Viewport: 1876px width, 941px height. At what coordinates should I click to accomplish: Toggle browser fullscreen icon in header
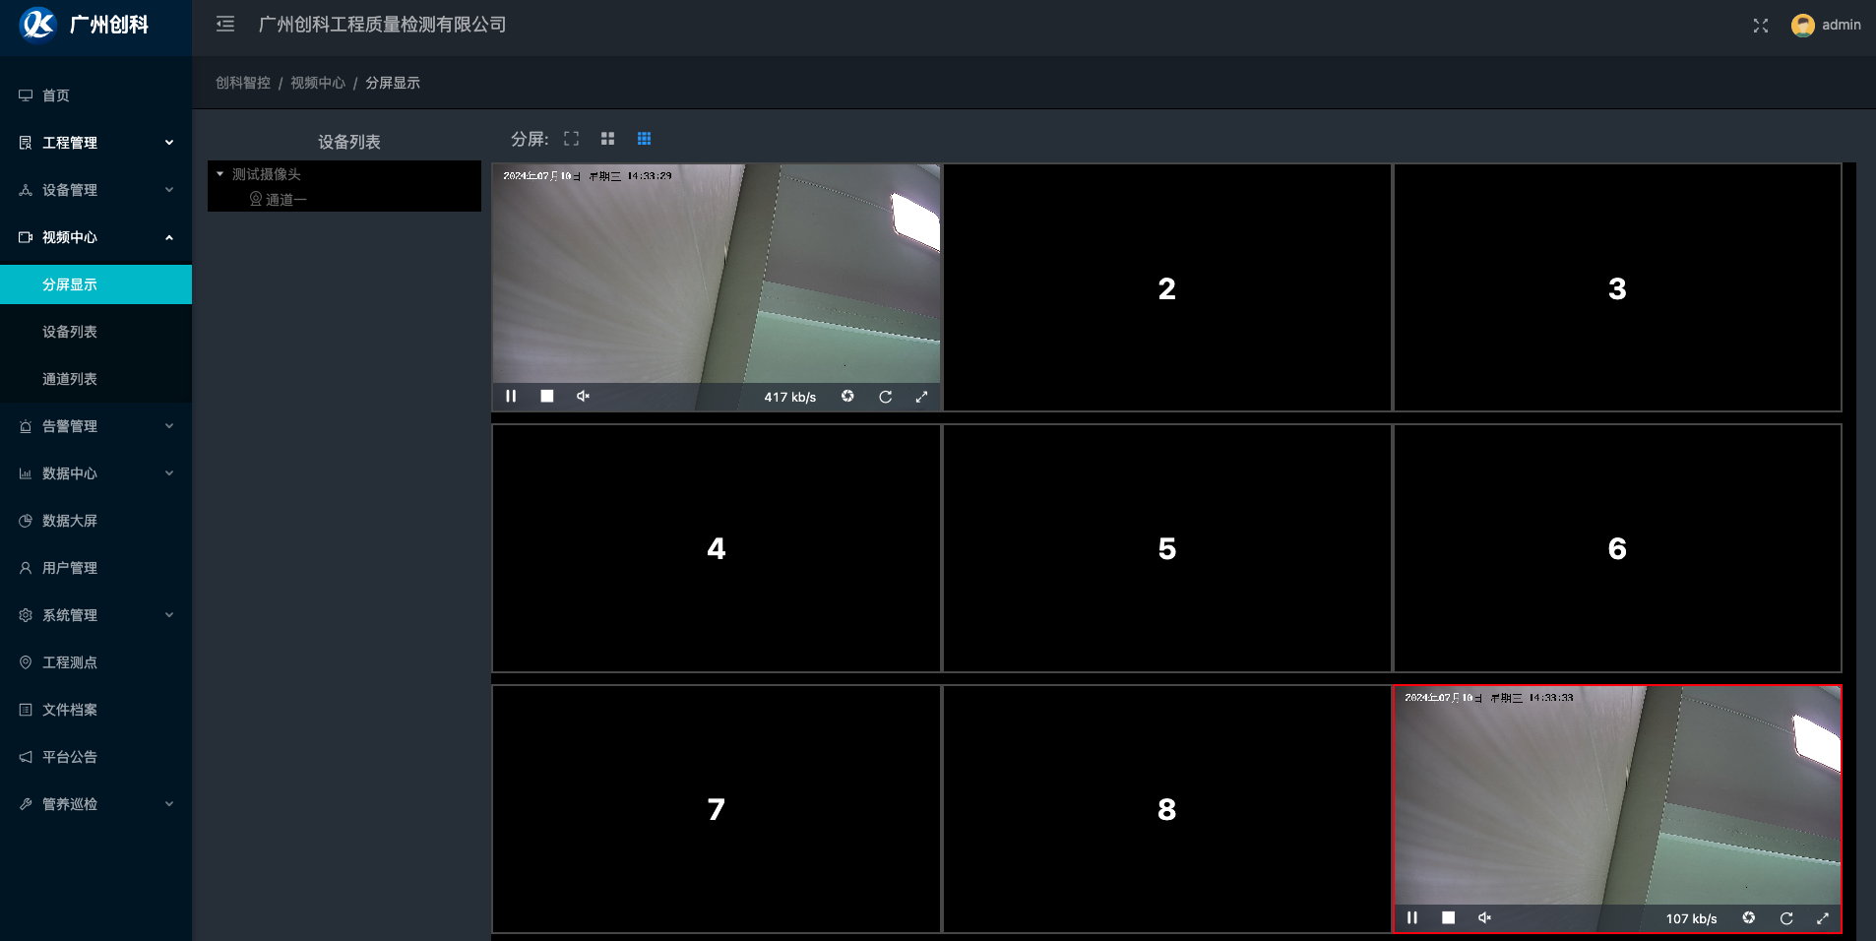pyautogui.click(x=1761, y=26)
